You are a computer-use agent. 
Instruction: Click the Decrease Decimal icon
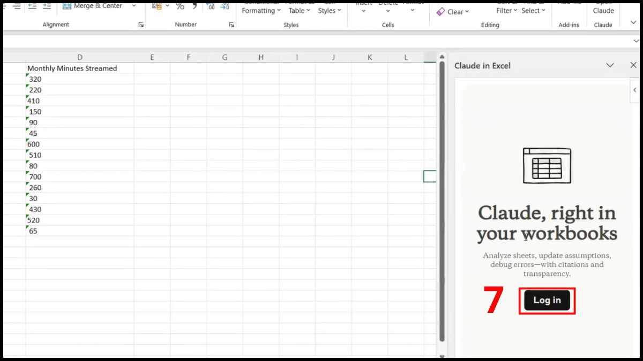(225, 6)
